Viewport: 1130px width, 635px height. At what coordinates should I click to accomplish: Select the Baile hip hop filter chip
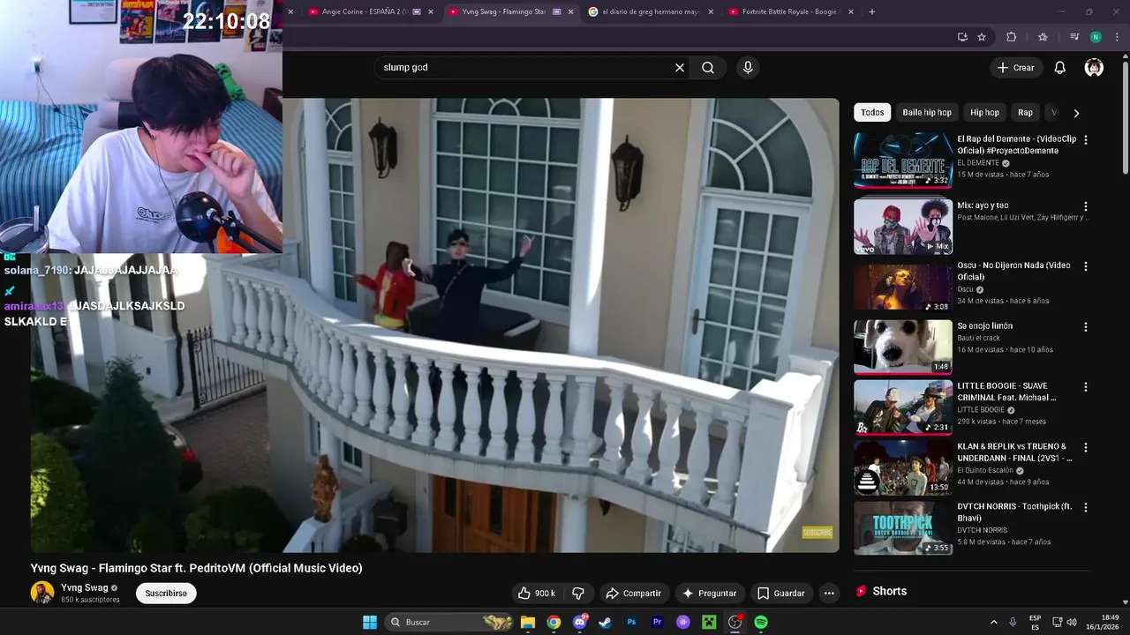[927, 113]
